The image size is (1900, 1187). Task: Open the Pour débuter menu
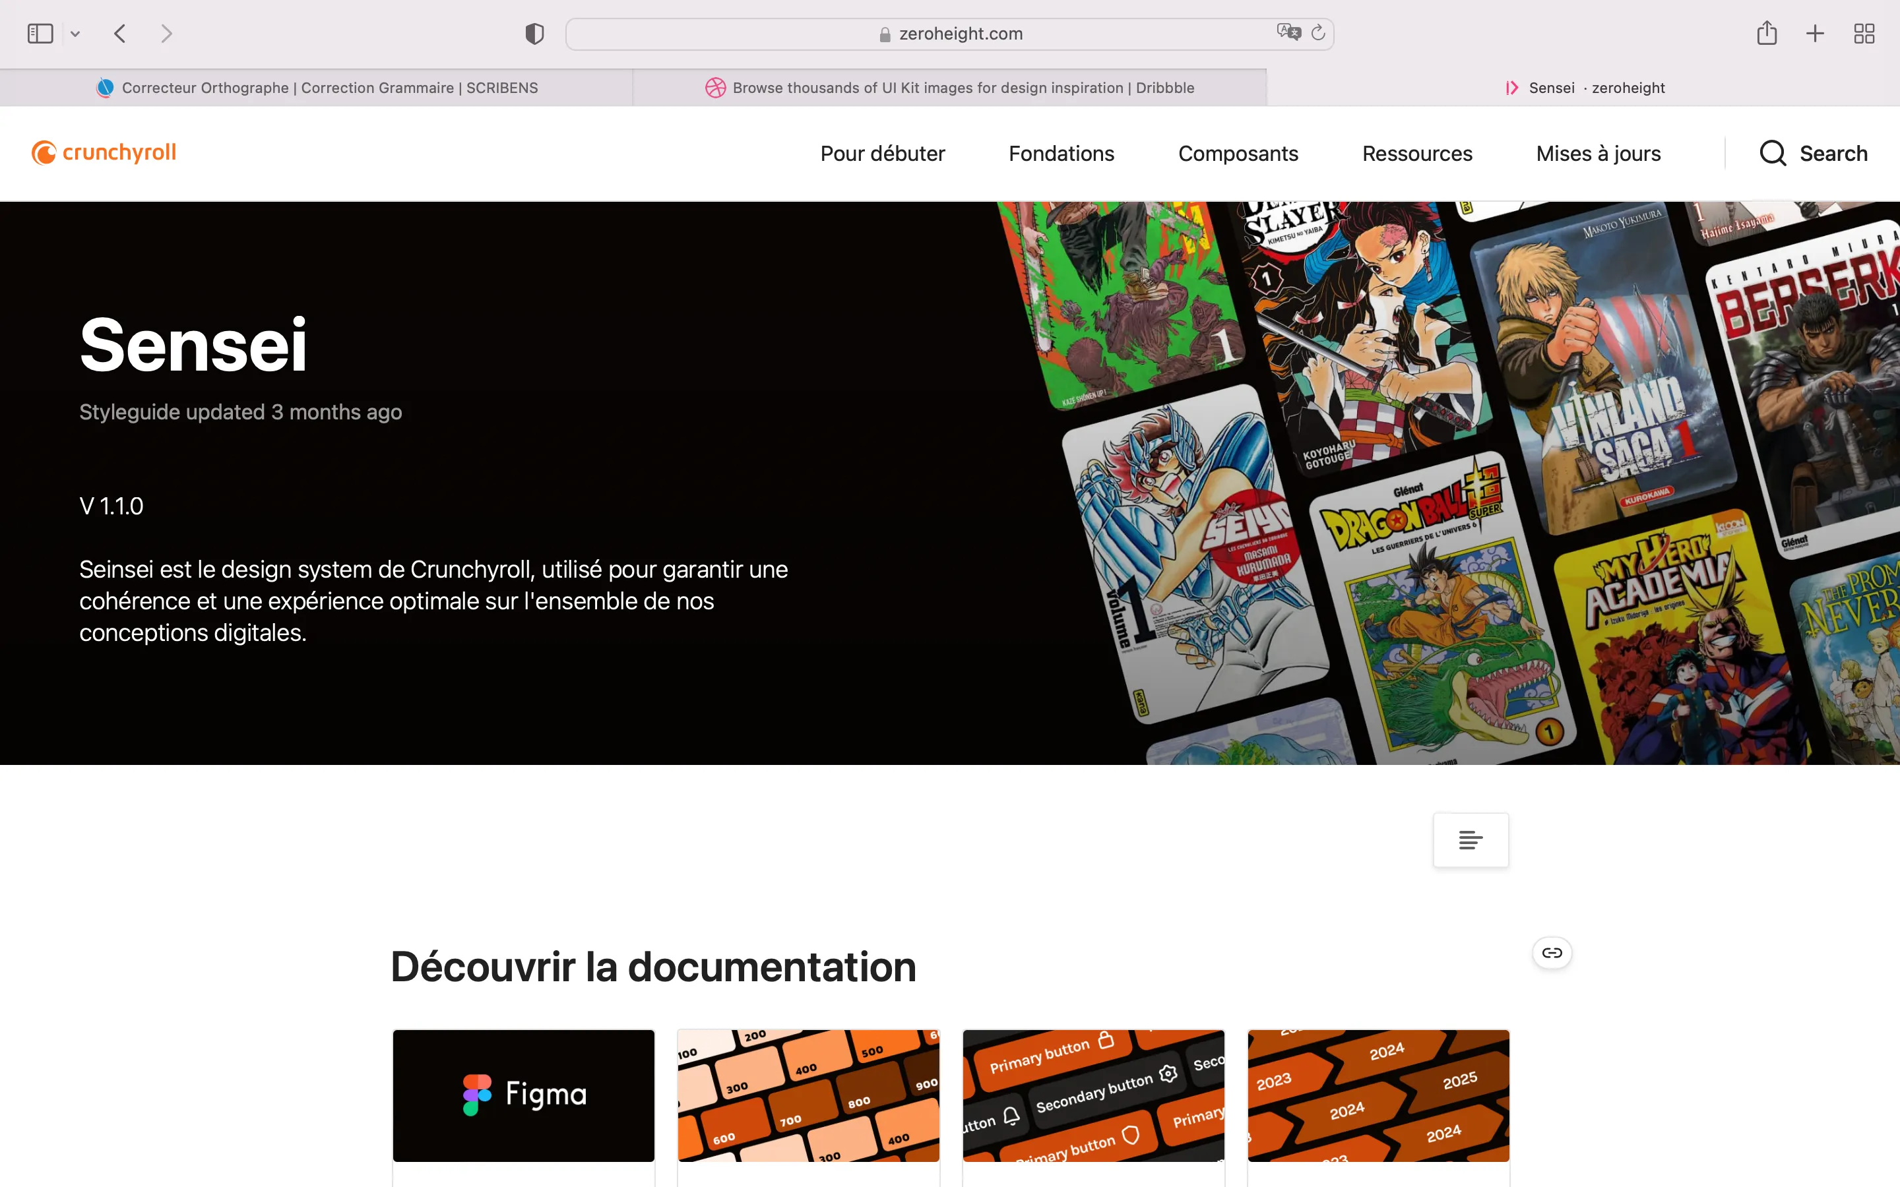click(x=883, y=154)
